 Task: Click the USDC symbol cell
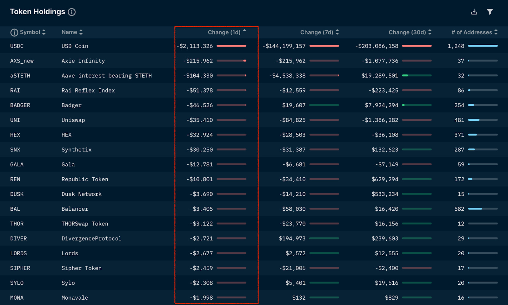[17, 46]
